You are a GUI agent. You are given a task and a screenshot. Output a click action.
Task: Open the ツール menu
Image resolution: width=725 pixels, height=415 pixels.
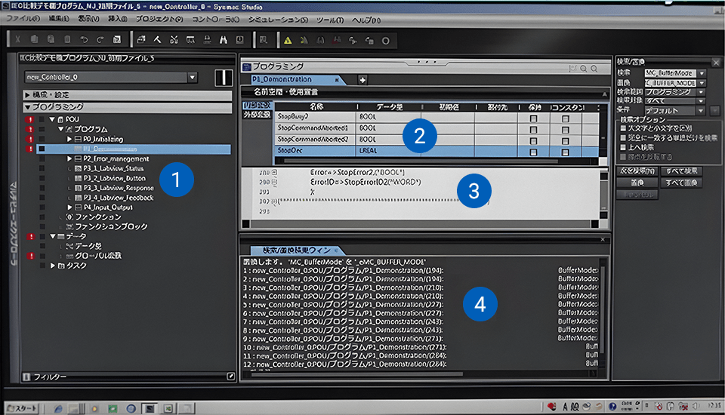[330, 20]
